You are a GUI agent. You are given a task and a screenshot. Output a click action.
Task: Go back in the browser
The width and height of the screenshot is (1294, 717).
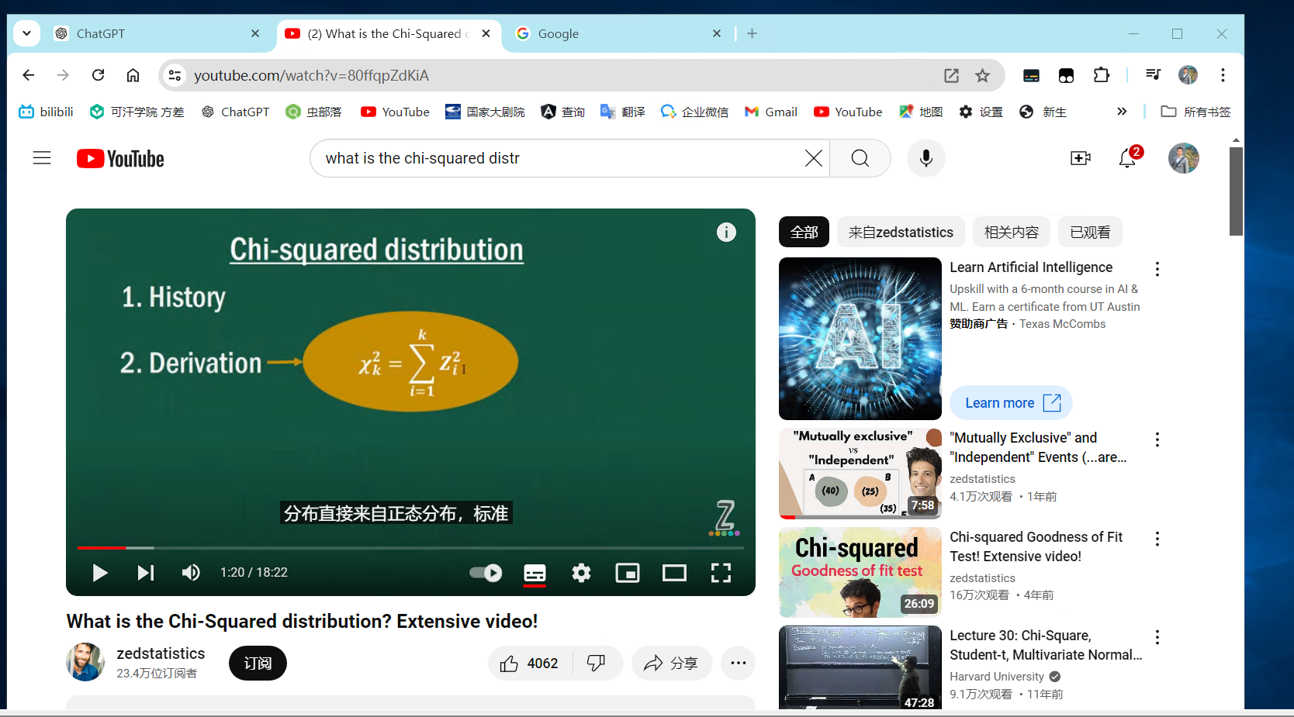click(29, 75)
